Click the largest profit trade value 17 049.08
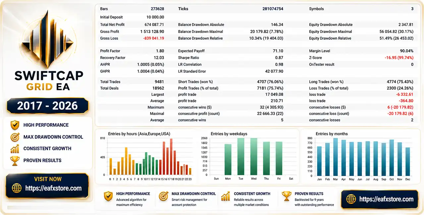424x215 pixels. tap(275, 95)
